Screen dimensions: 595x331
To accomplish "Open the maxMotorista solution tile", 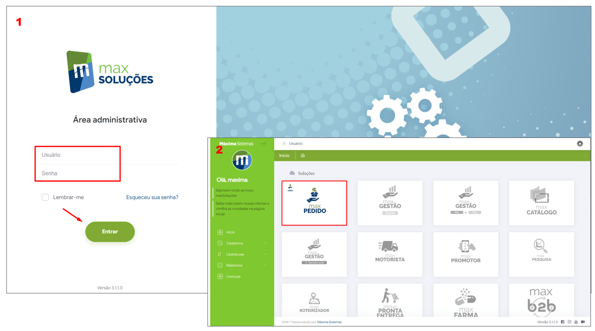I will point(390,254).
